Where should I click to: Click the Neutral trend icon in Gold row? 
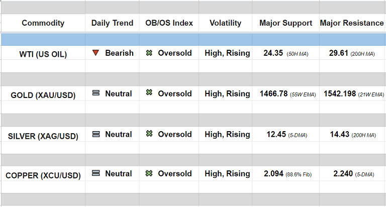(x=96, y=93)
